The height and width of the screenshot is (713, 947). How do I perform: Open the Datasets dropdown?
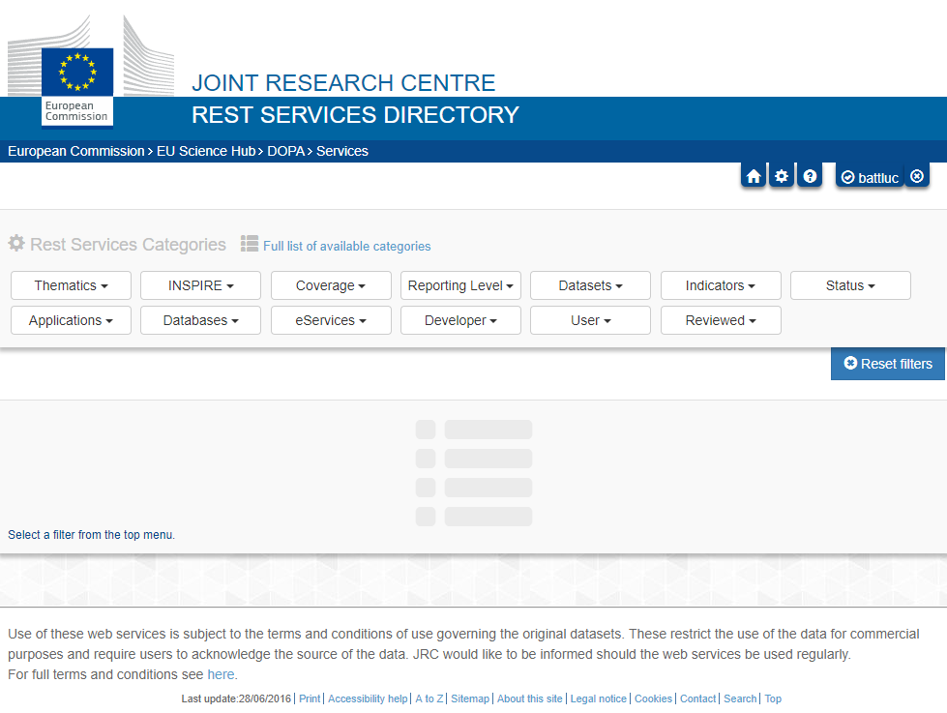click(591, 285)
